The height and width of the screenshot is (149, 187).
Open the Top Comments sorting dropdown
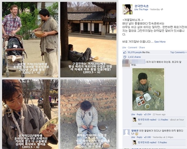click(x=178, y=52)
